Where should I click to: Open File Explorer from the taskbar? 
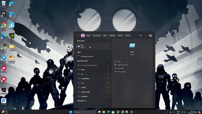104,112
